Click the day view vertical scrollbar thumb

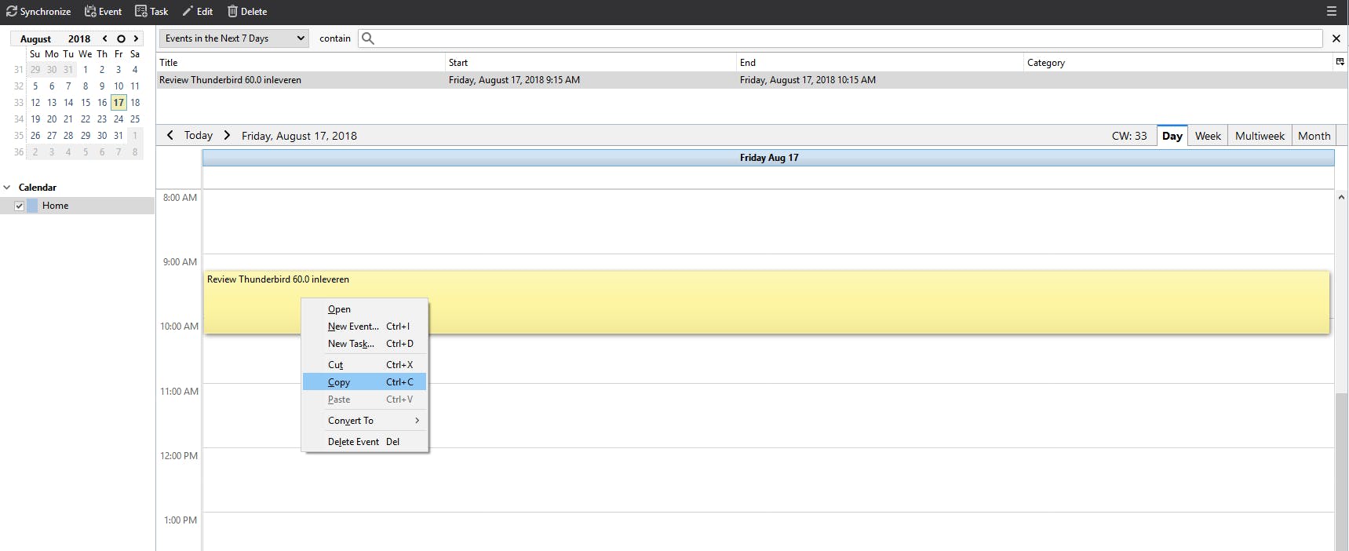(x=1341, y=471)
